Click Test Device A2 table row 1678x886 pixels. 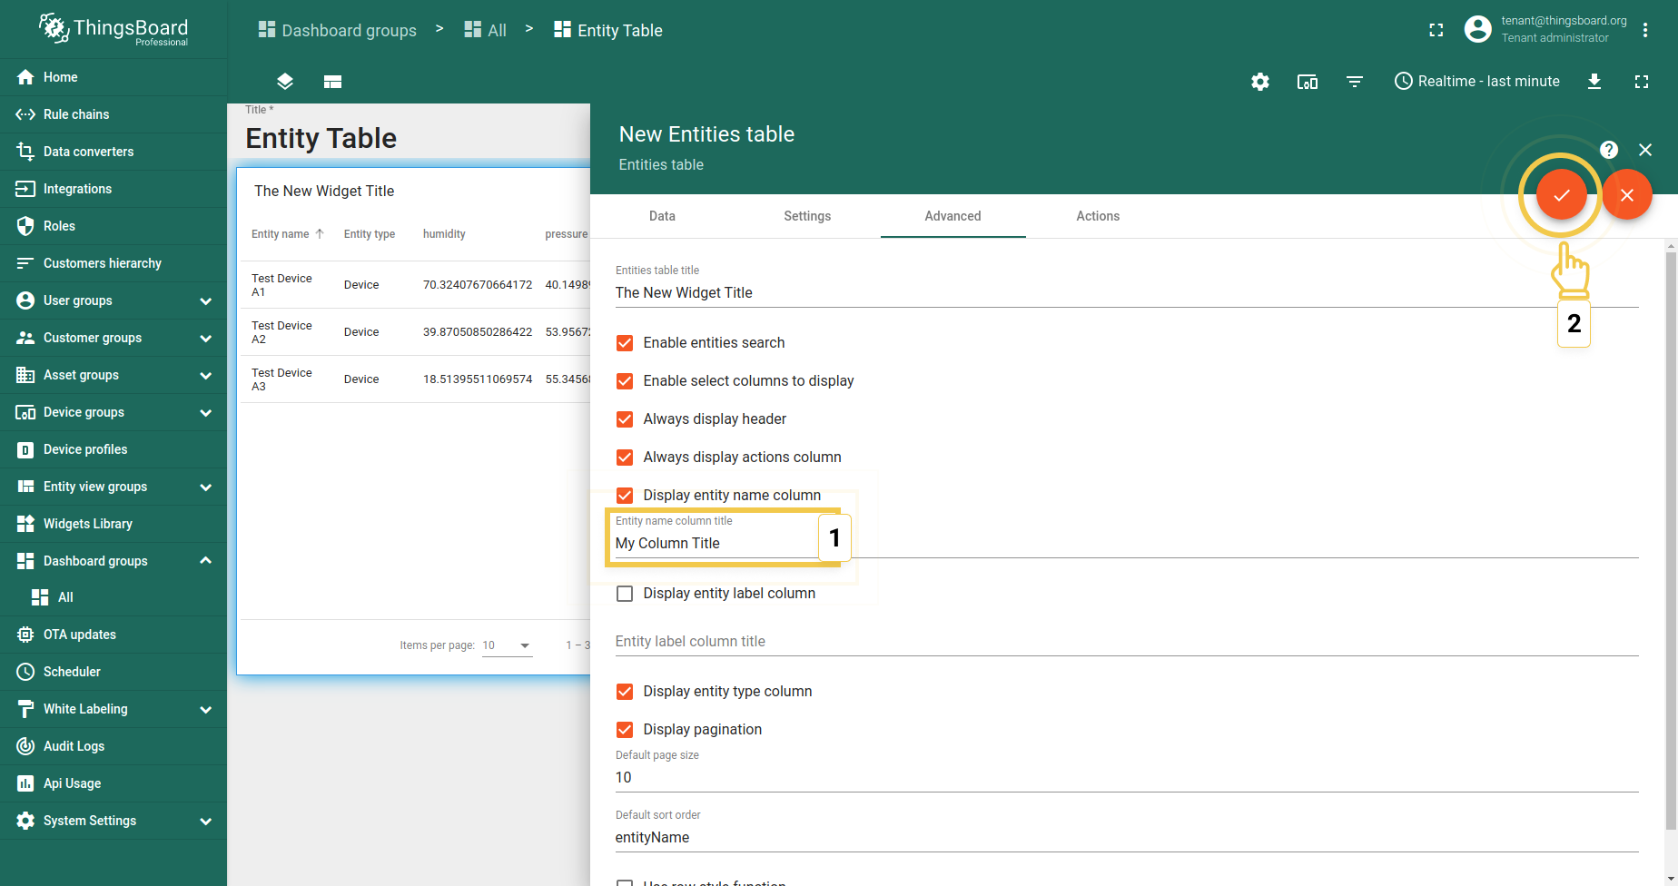click(414, 332)
